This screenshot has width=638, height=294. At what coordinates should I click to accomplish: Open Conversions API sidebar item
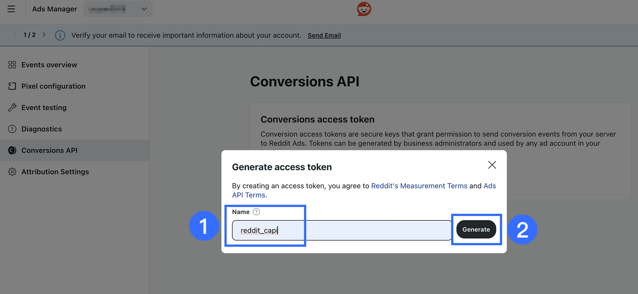49,150
